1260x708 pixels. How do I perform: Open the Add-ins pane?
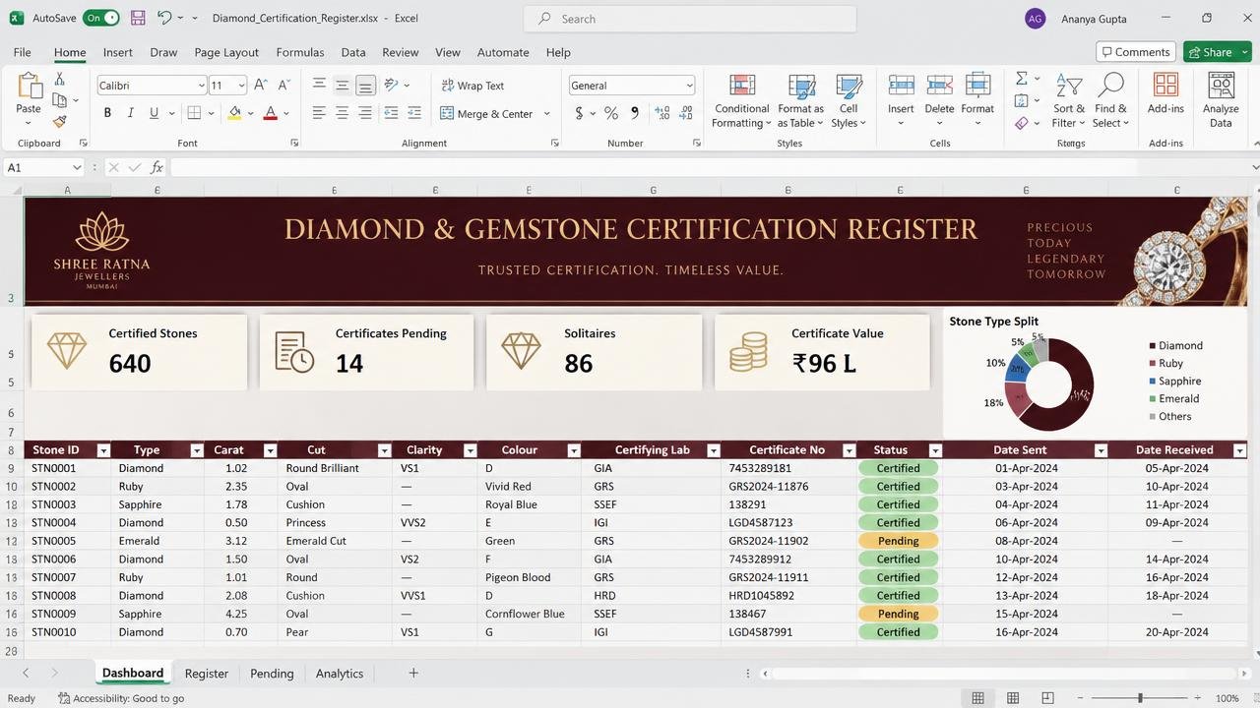click(x=1165, y=94)
